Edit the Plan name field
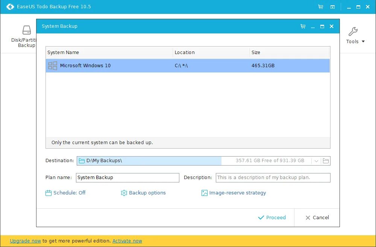This screenshot has height=247, width=376. point(127,178)
